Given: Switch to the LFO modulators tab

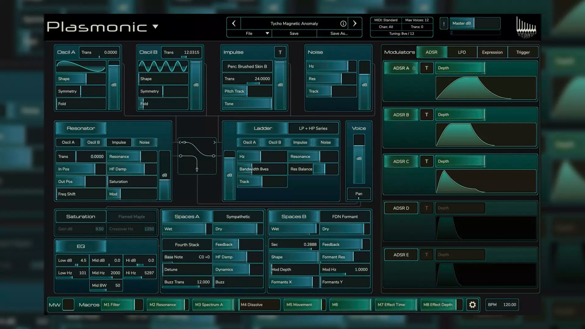Looking at the screenshot, I should coord(462,52).
